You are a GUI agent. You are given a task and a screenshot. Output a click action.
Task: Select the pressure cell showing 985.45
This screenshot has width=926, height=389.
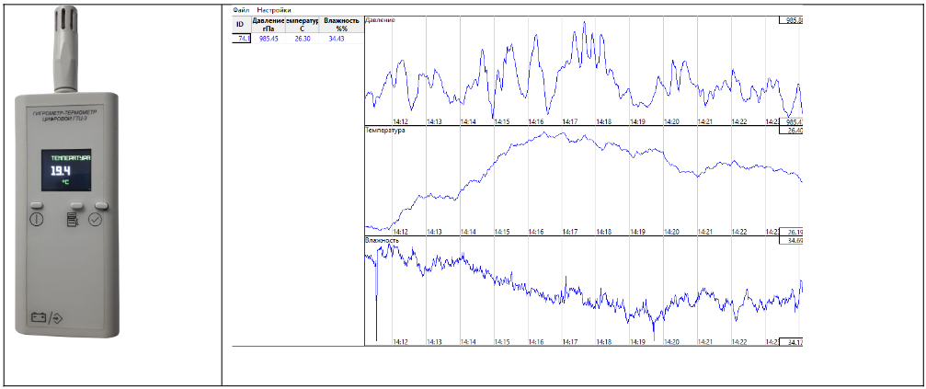click(x=269, y=39)
